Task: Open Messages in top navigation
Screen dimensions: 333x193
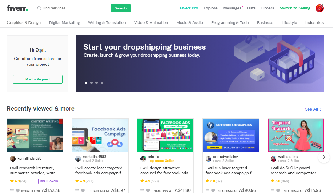Action: point(232,8)
